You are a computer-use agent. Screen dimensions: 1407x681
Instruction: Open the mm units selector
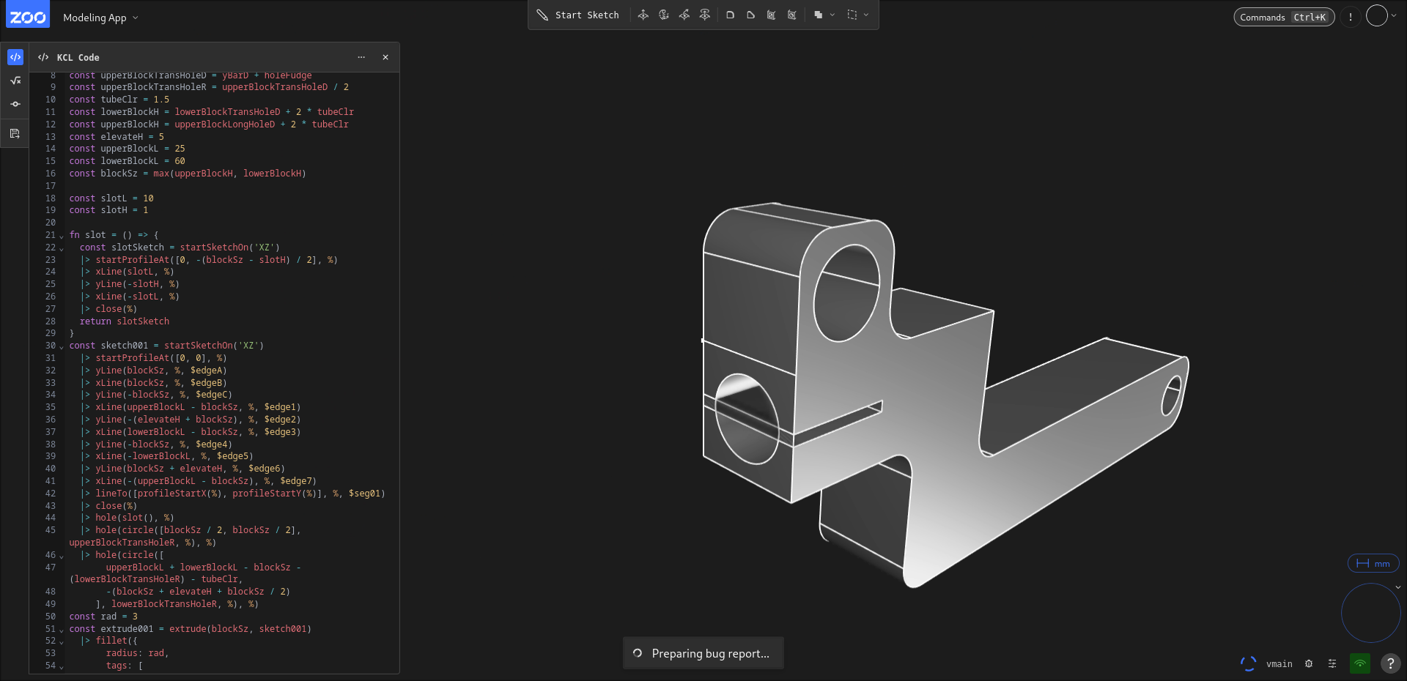[1373, 563]
